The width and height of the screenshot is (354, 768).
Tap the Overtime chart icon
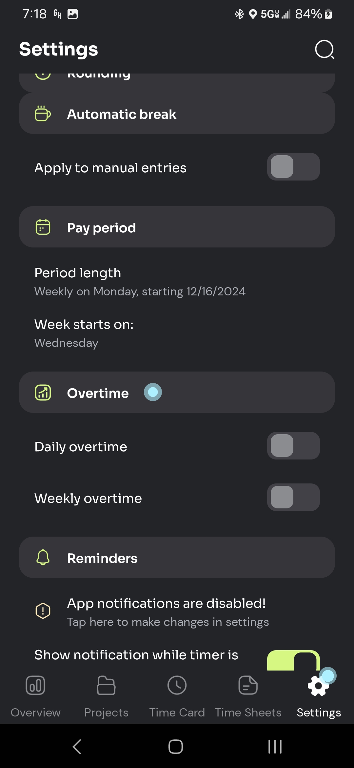(43, 393)
